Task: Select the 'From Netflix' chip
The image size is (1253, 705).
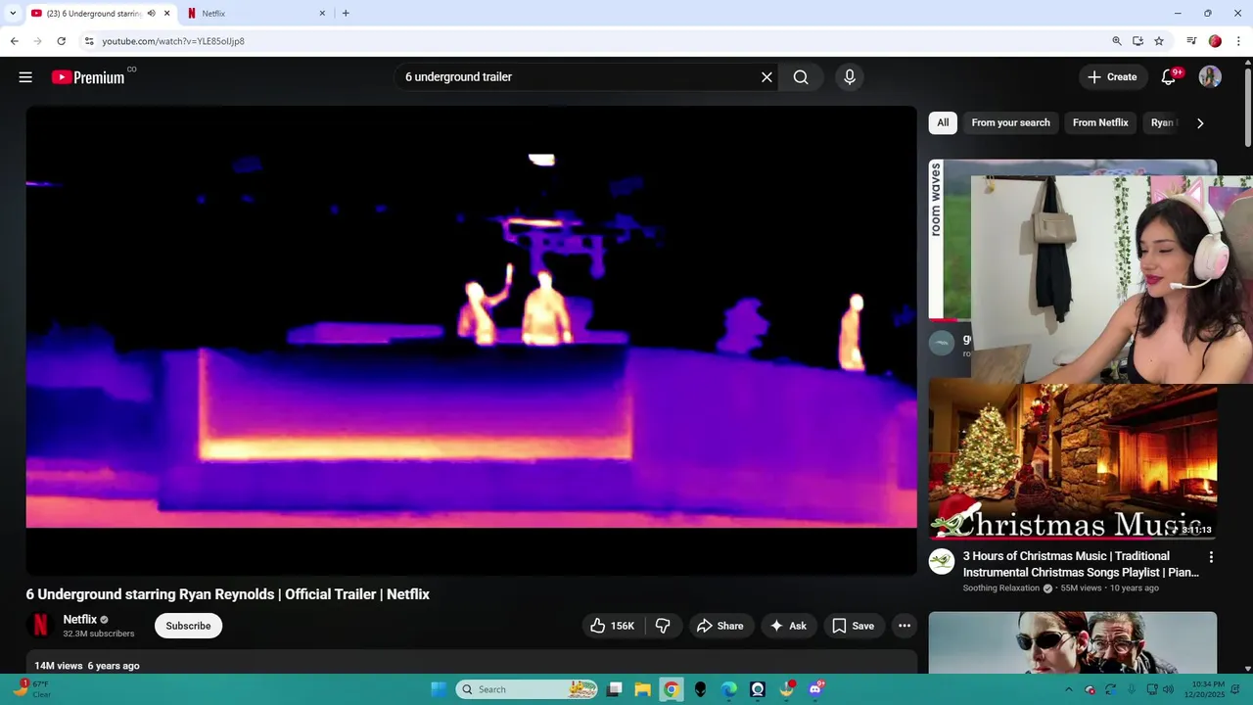Action: pyautogui.click(x=1100, y=122)
